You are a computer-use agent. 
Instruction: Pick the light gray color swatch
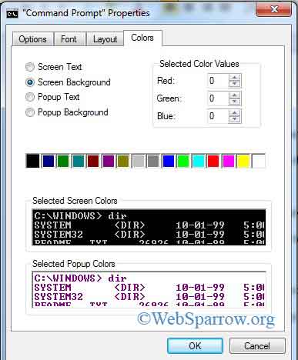click(x=139, y=161)
